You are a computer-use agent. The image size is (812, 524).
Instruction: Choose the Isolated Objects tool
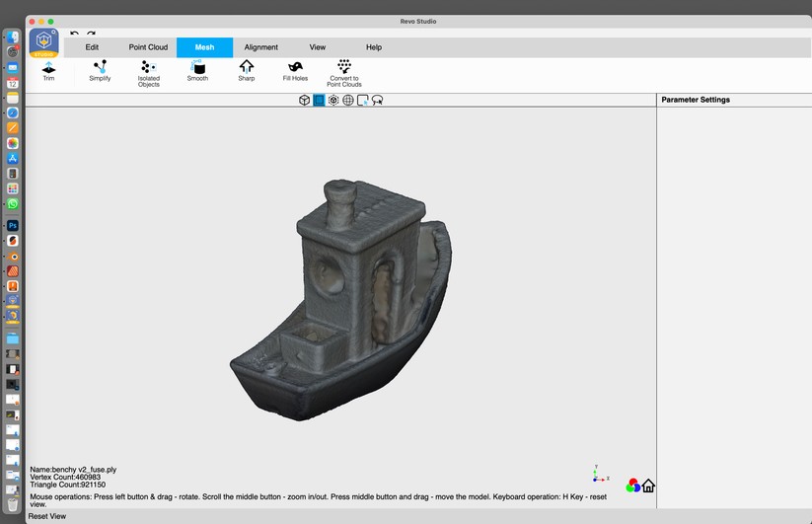(x=149, y=72)
